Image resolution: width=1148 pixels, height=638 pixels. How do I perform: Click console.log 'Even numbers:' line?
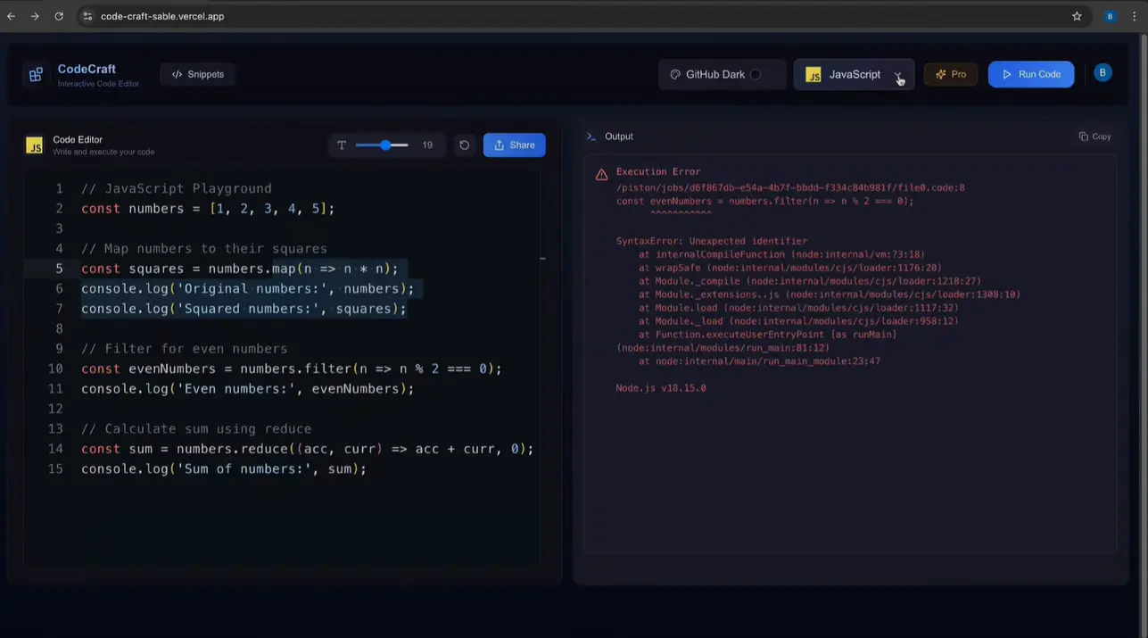pos(248,389)
